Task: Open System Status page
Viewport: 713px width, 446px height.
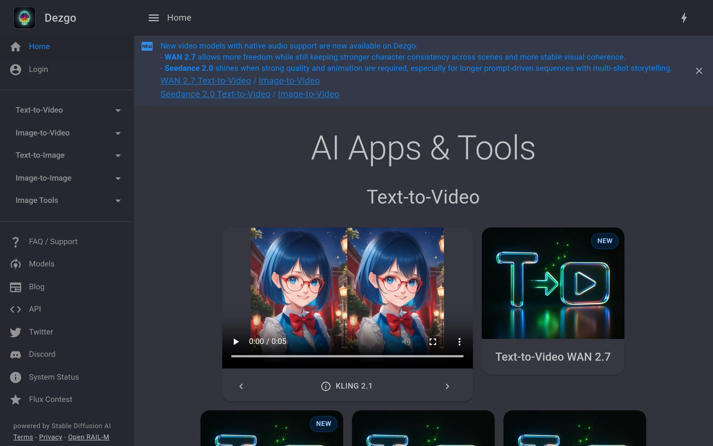Action: pyautogui.click(x=67, y=377)
